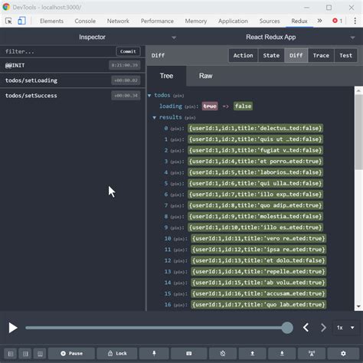The width and height of the screenshot is (363, 363).
Task: Open the 1x playback speed dropdown
Action: tap(345, 328)
